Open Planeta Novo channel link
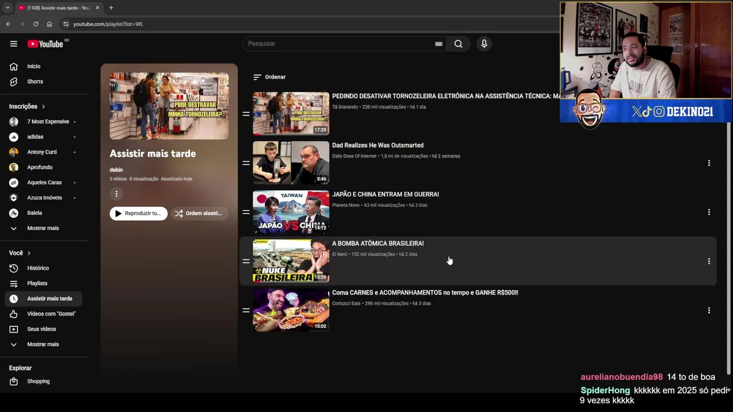The height and width of the screenshot is (412, 733). (x=346, y=205)
